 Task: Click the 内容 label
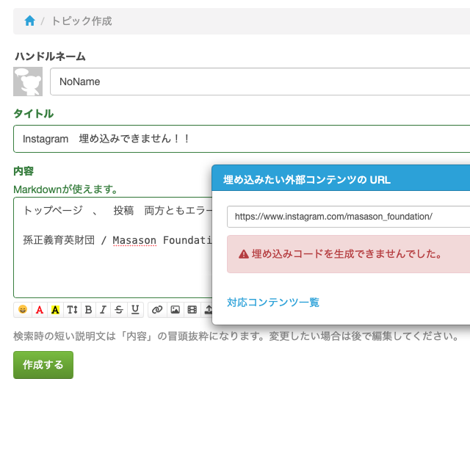click(x=23, y=171)
